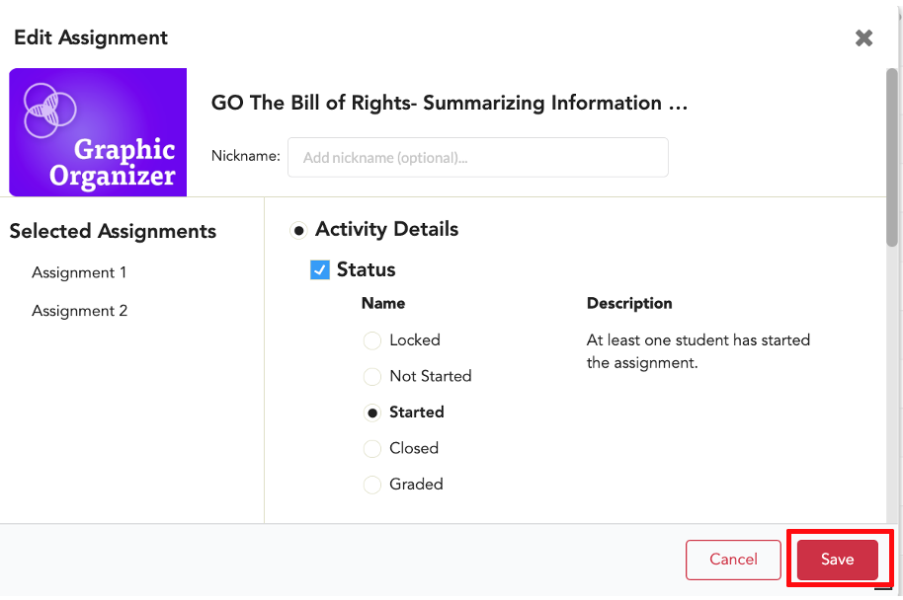The image size is (903, 600).
Task: Click the dialog's vertical scrollbar thumb
Action: click(x=891, y=157)
